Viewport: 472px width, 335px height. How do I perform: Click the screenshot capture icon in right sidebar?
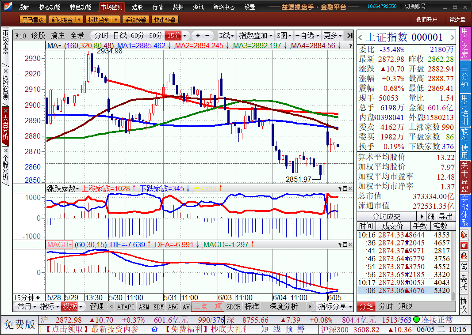pos(464,266)
